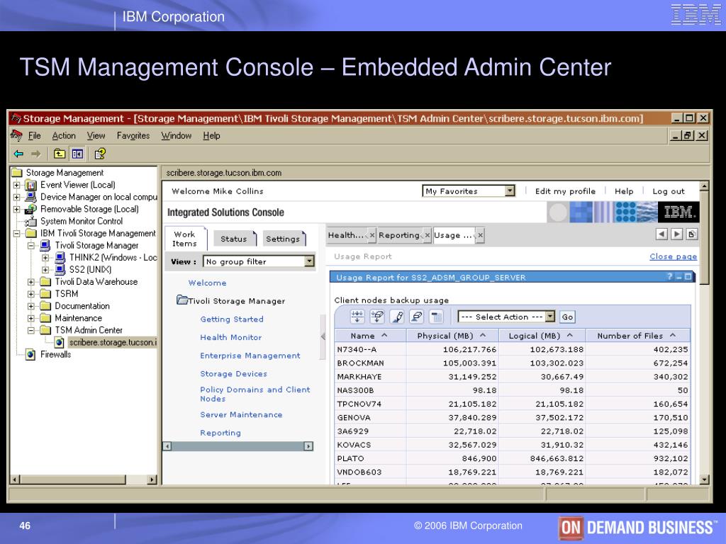Click the Removable Storage (Local) icon

tap(30, 209)
